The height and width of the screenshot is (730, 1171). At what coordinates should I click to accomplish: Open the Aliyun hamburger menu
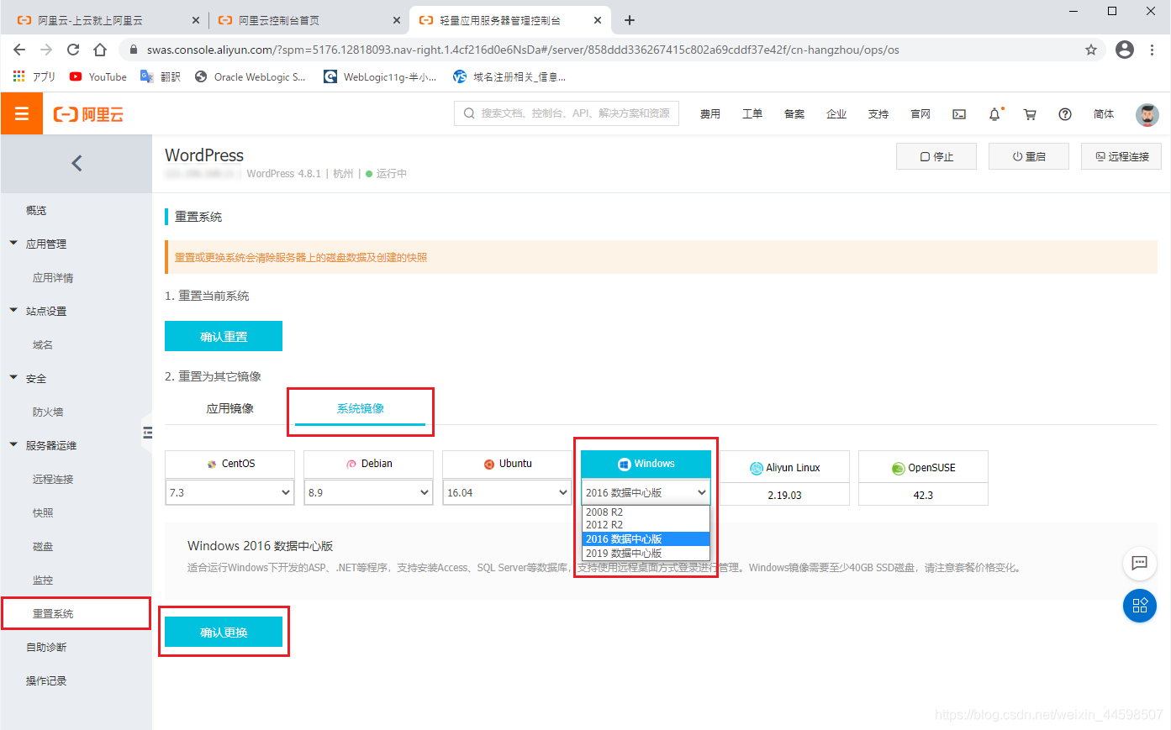(22, 113)
